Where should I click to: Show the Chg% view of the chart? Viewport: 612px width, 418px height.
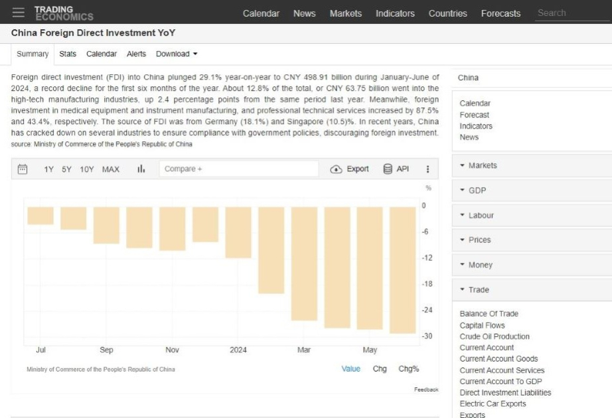pos(408,369)
